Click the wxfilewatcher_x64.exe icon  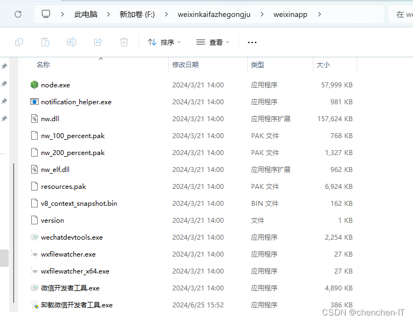point(34,271)
